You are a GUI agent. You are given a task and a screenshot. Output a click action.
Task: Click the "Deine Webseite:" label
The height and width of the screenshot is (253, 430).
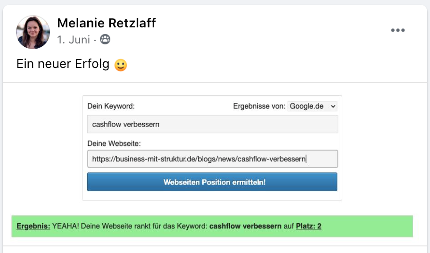(x=114, y=143)
